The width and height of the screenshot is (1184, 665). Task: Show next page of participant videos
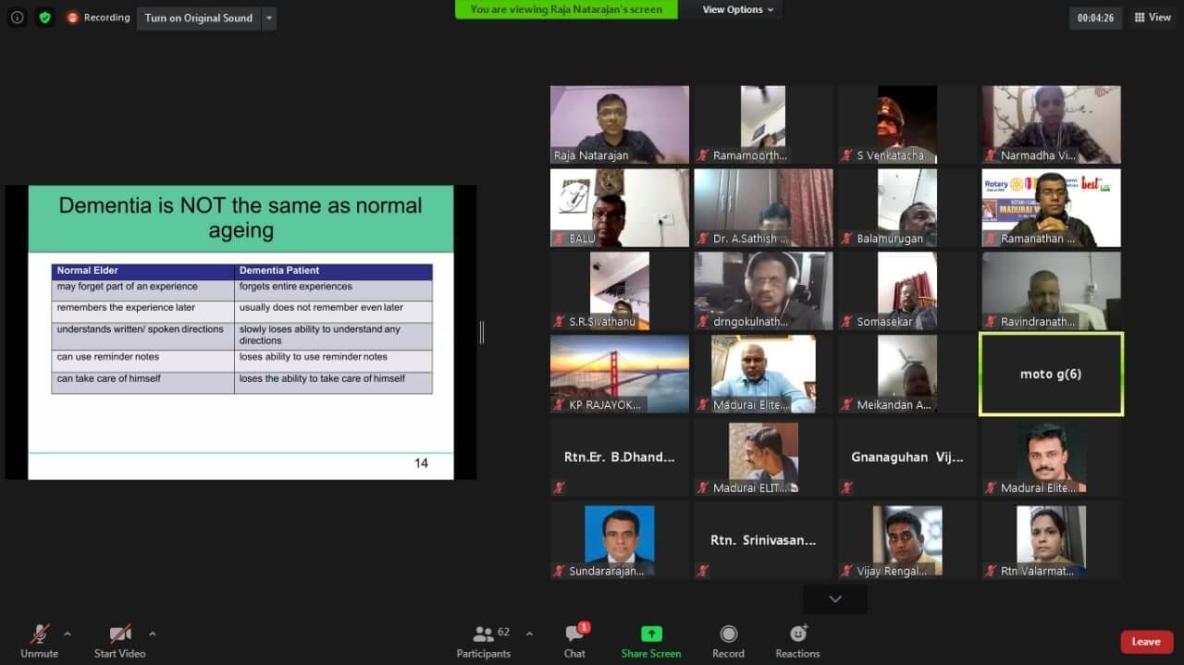[x=835, y=599]
